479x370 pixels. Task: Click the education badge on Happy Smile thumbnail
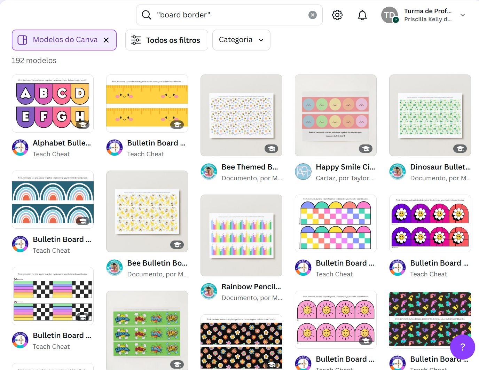tap(366, 149)
